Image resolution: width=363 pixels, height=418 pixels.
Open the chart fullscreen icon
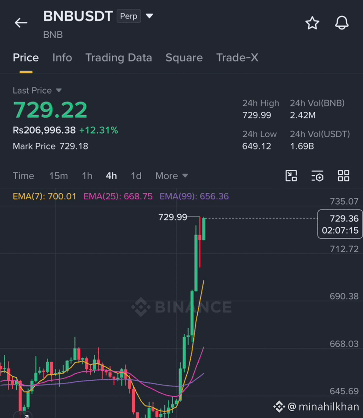pos(291,176)
